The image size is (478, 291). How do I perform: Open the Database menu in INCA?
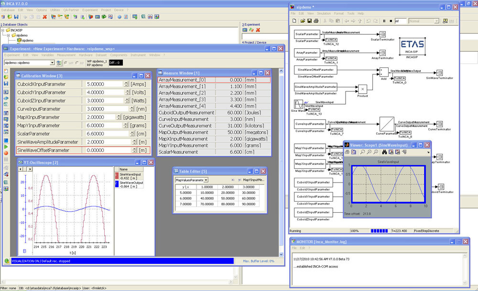click(x=8, y=10)
